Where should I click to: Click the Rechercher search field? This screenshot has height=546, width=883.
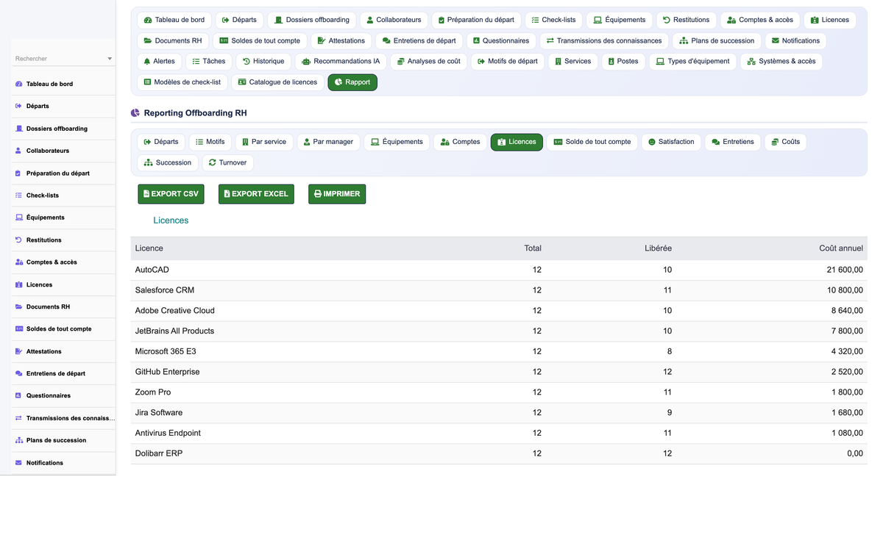63,59
